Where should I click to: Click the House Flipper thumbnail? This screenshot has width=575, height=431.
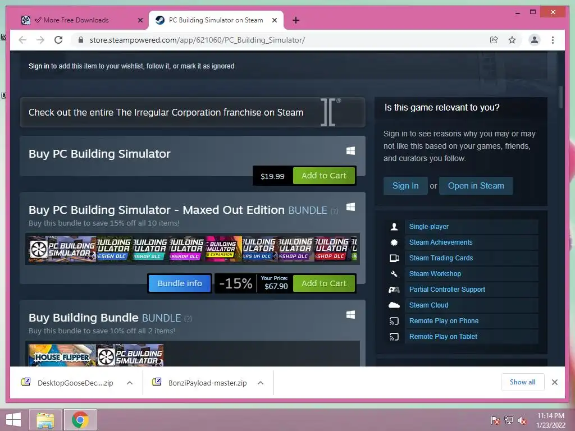pyautogui.click(x=62, y=355)
